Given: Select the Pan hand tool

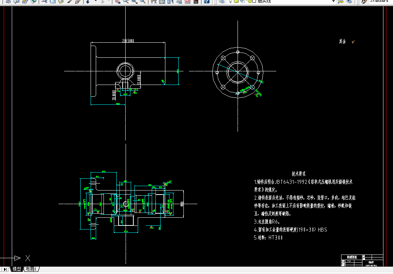Looking at the screenshot, I should click(x=117, y=1).
